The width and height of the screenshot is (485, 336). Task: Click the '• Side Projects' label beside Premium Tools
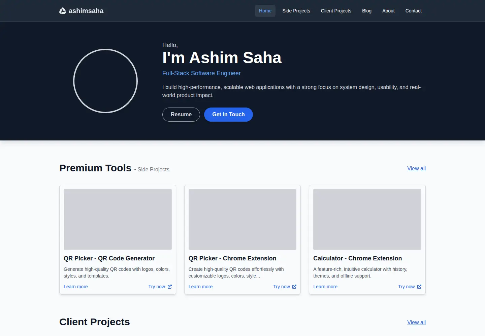[152, 170]
